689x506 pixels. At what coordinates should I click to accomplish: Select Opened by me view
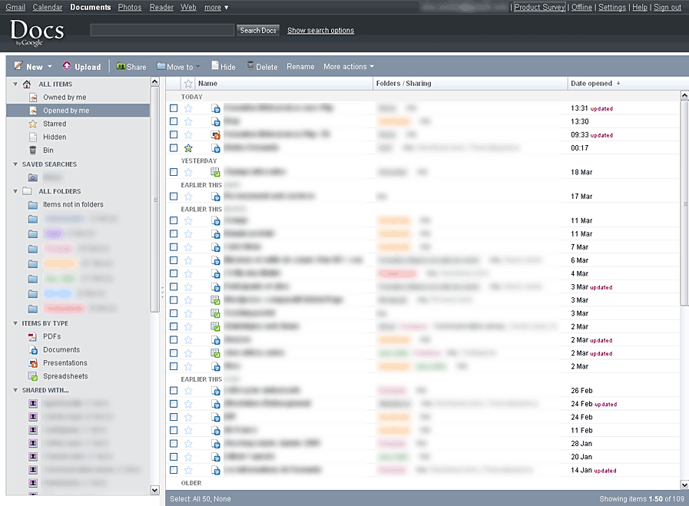[x=66, y=111]
